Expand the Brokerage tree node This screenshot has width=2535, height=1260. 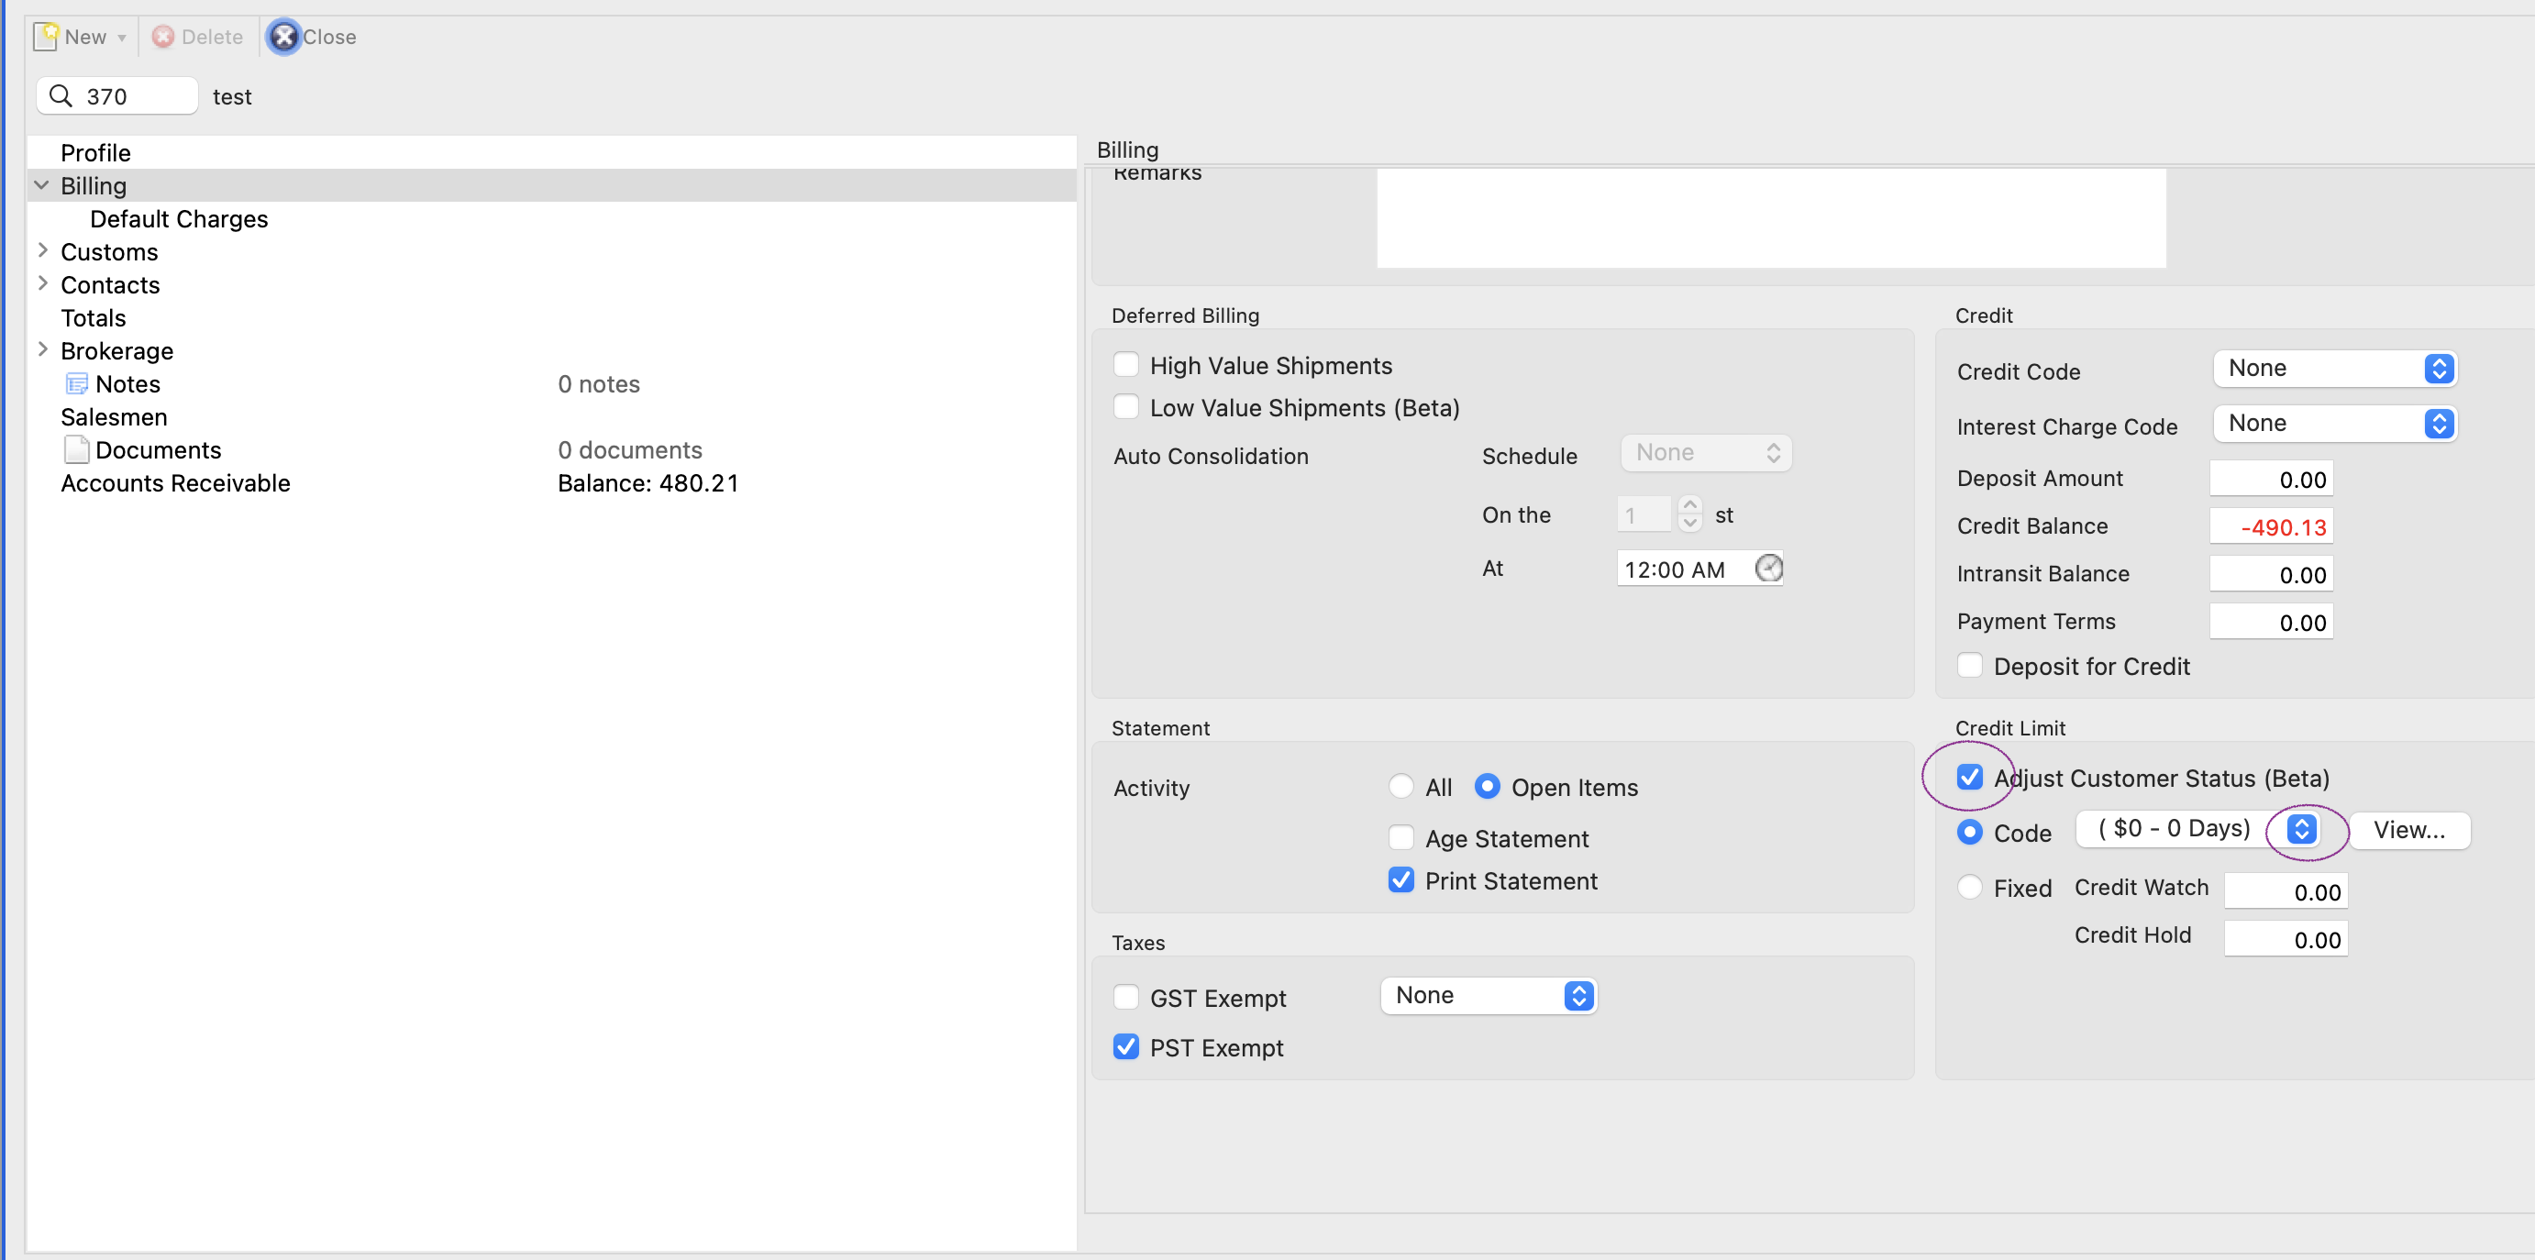click(x=42, y=349)
